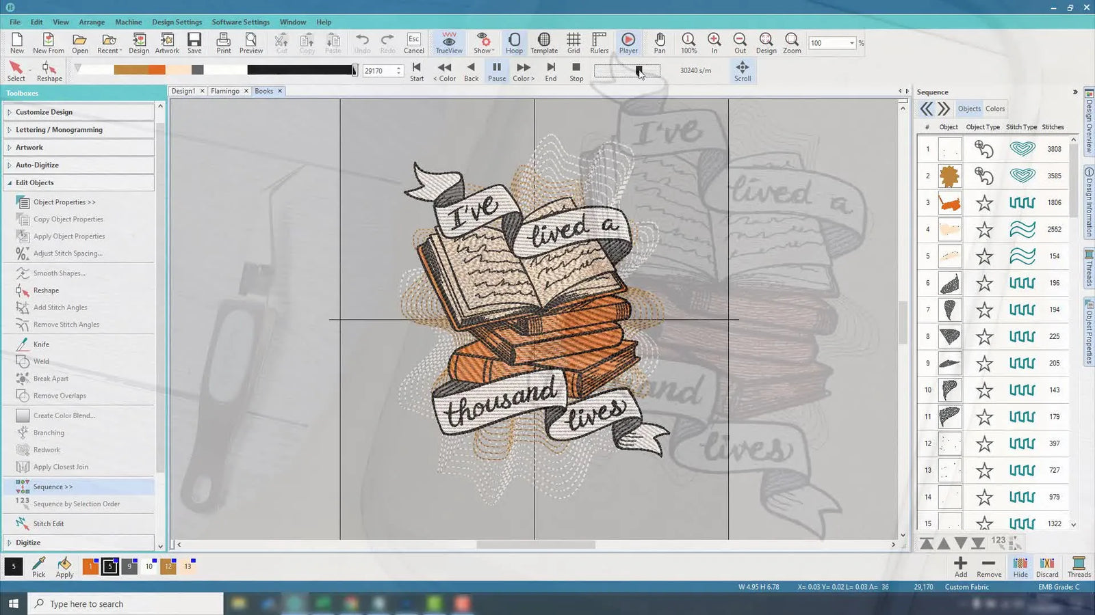Click the Knife tool

pyautogui.click(x=41, y=344)
